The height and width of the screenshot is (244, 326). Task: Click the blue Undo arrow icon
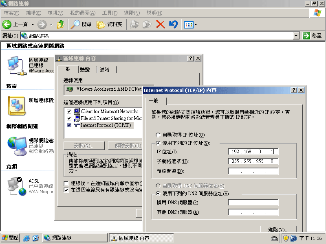pyautogui.click(x=173, y=24)
